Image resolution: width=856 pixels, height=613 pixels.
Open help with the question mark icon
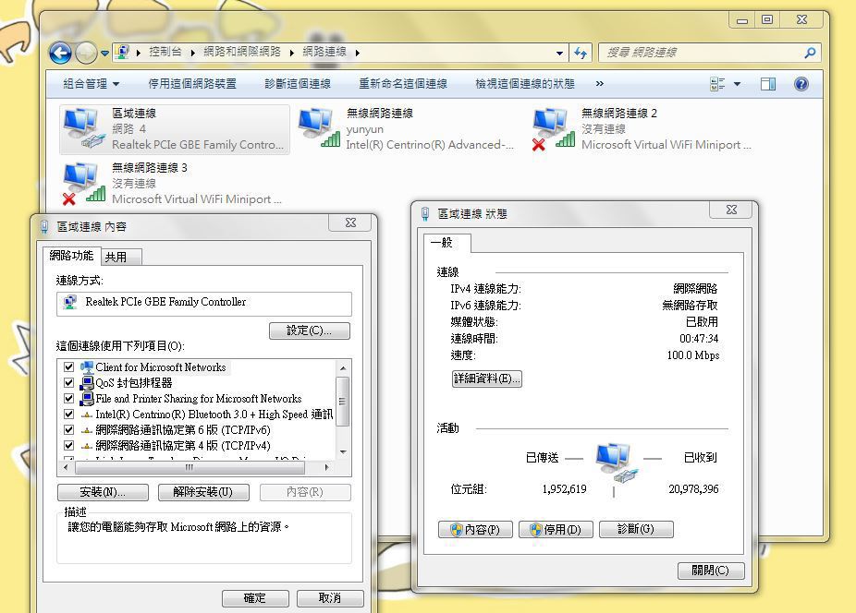pos(801,83)
